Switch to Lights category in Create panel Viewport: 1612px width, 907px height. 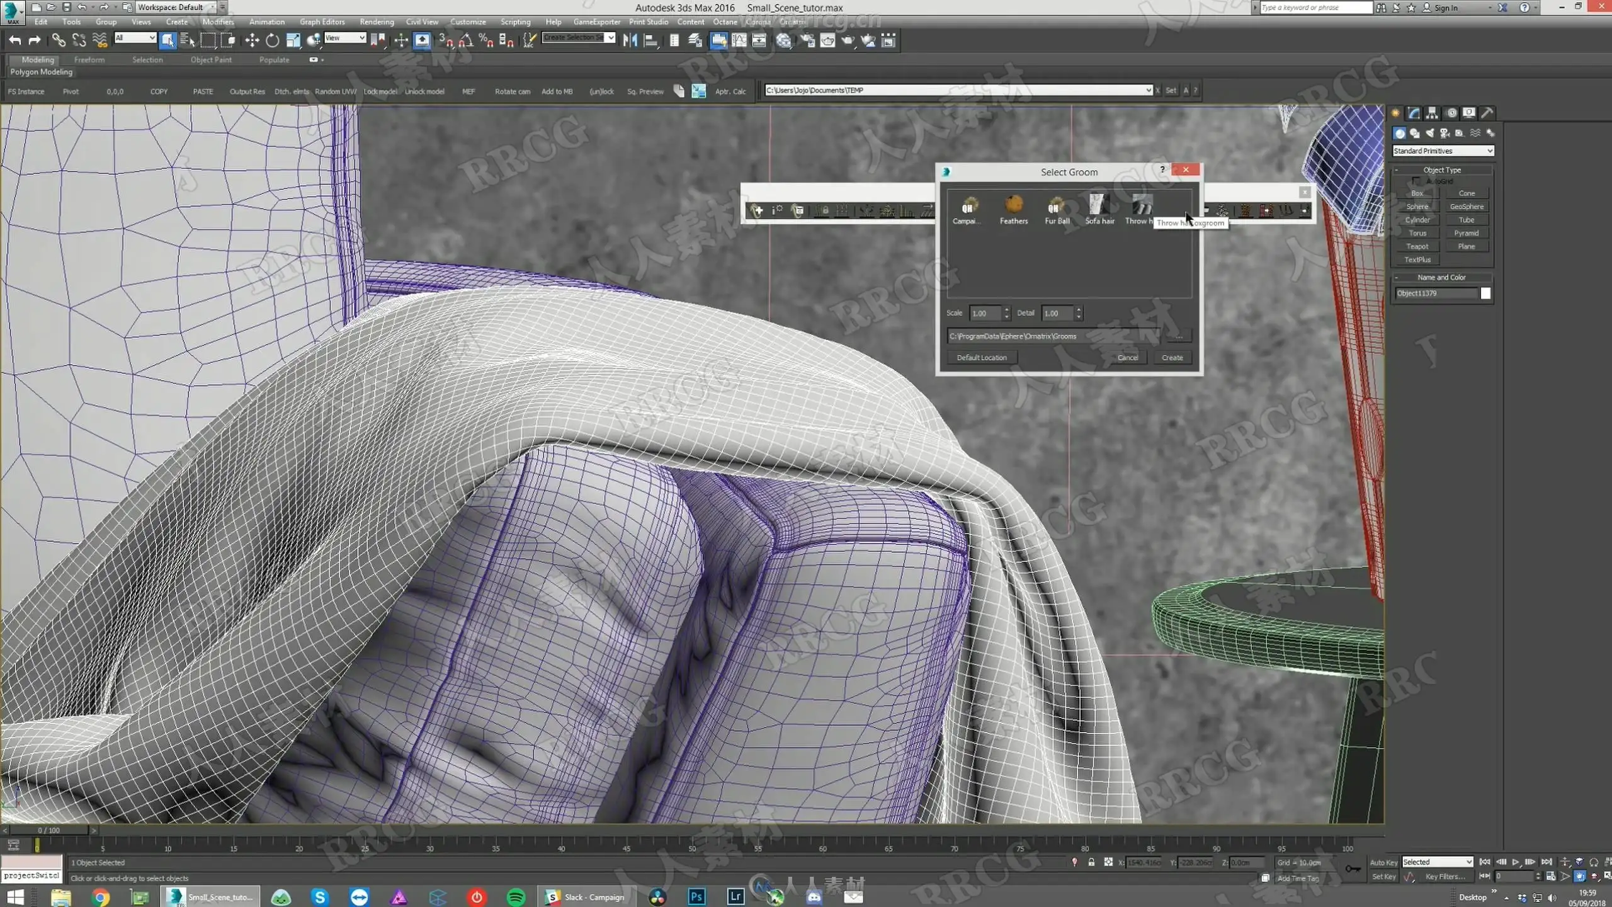pos(1430,133)
